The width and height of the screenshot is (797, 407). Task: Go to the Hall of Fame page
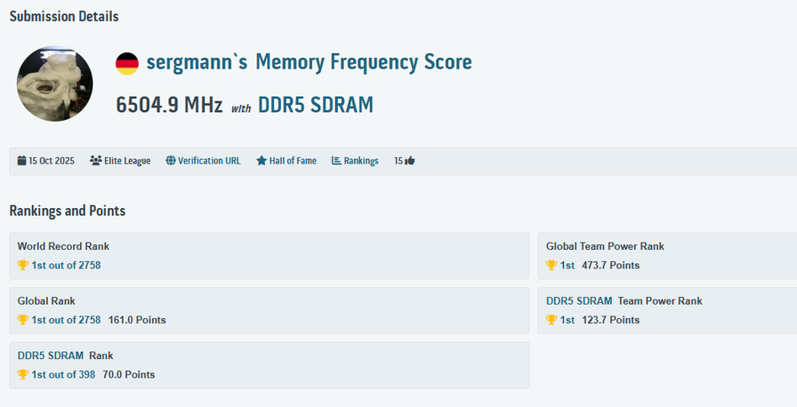pyautogui.click(x=293, y=161)
